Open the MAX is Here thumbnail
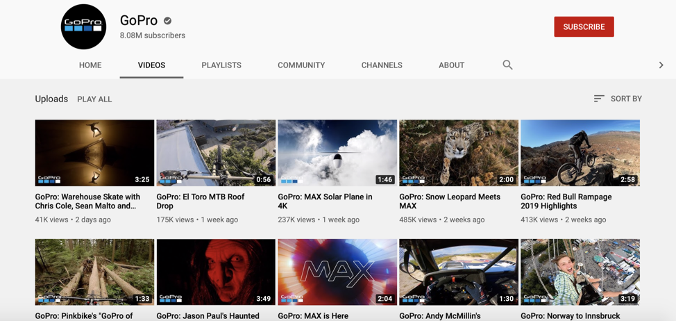 [x=337, y=272]
